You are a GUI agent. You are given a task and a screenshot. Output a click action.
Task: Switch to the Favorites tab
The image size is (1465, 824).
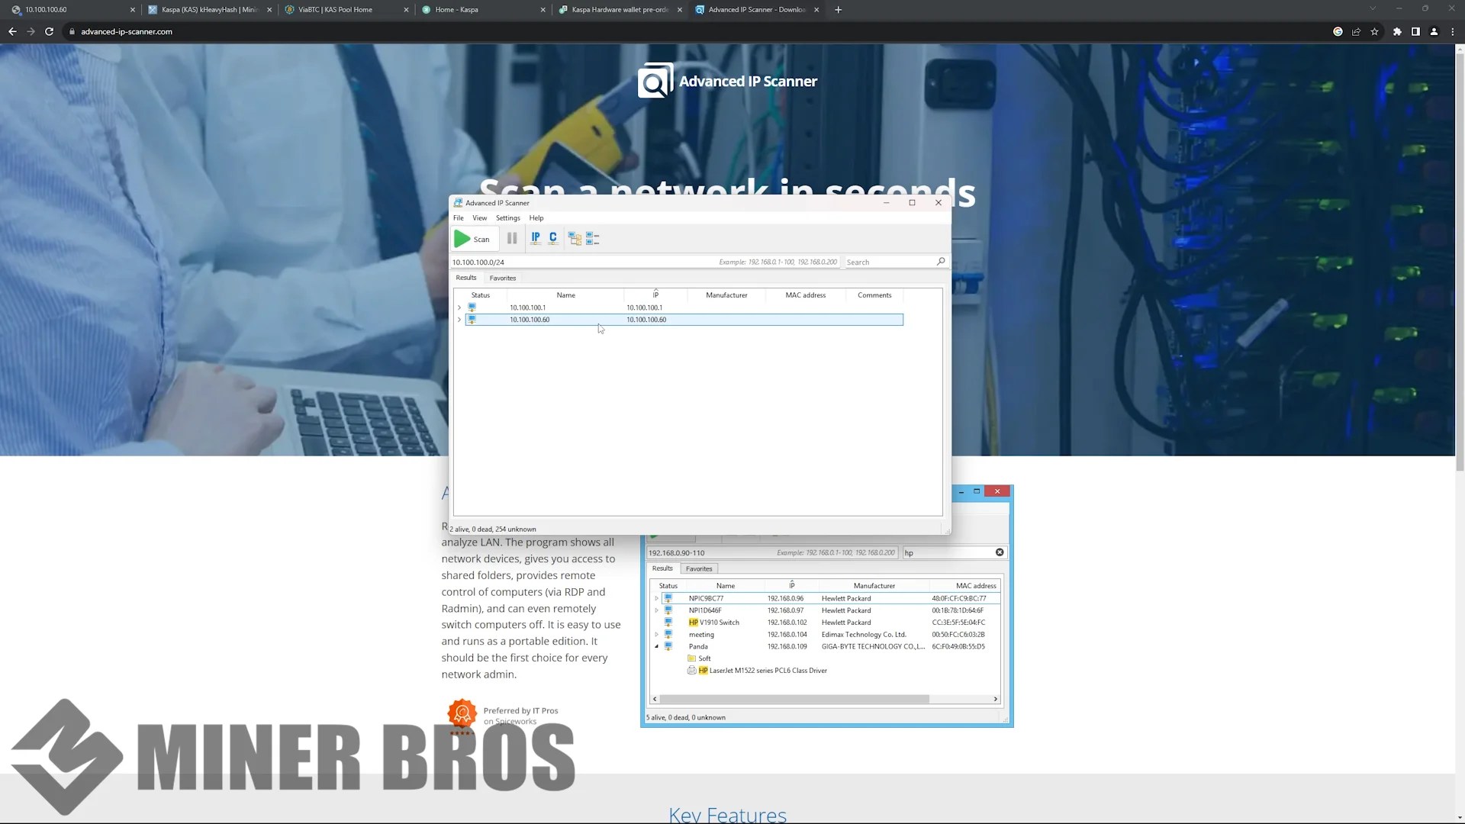[502, 278]
